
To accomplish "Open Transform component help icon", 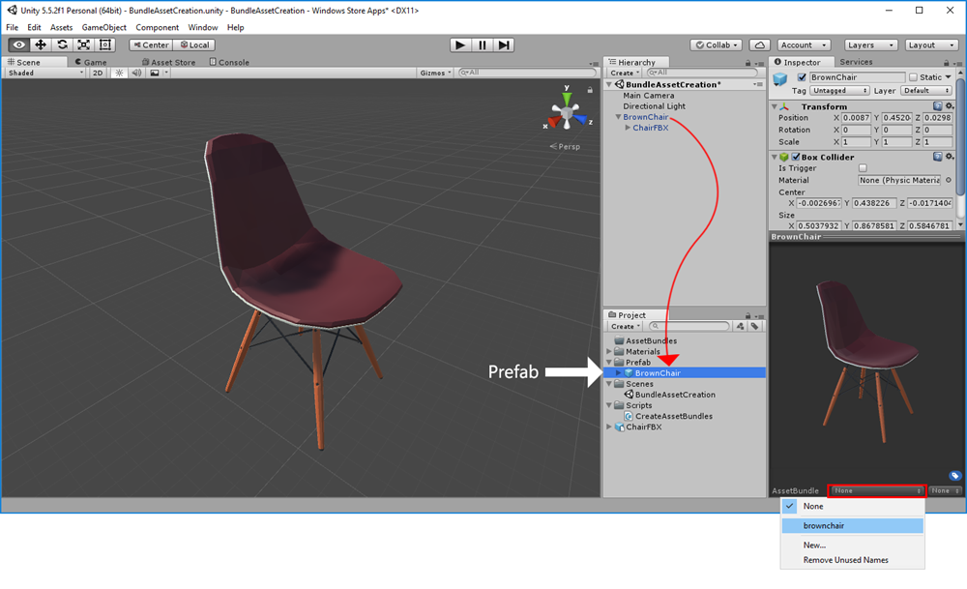I will point(937,106).
